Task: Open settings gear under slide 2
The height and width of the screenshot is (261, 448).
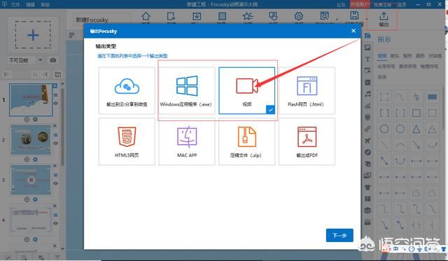Action: pos(35,160)
